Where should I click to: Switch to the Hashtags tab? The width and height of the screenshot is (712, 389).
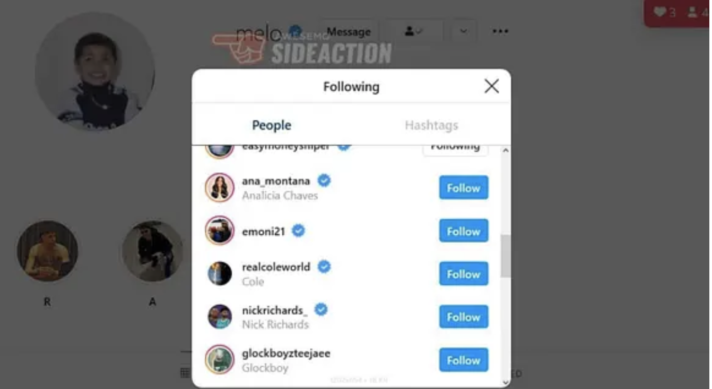(x=431, y=125)
